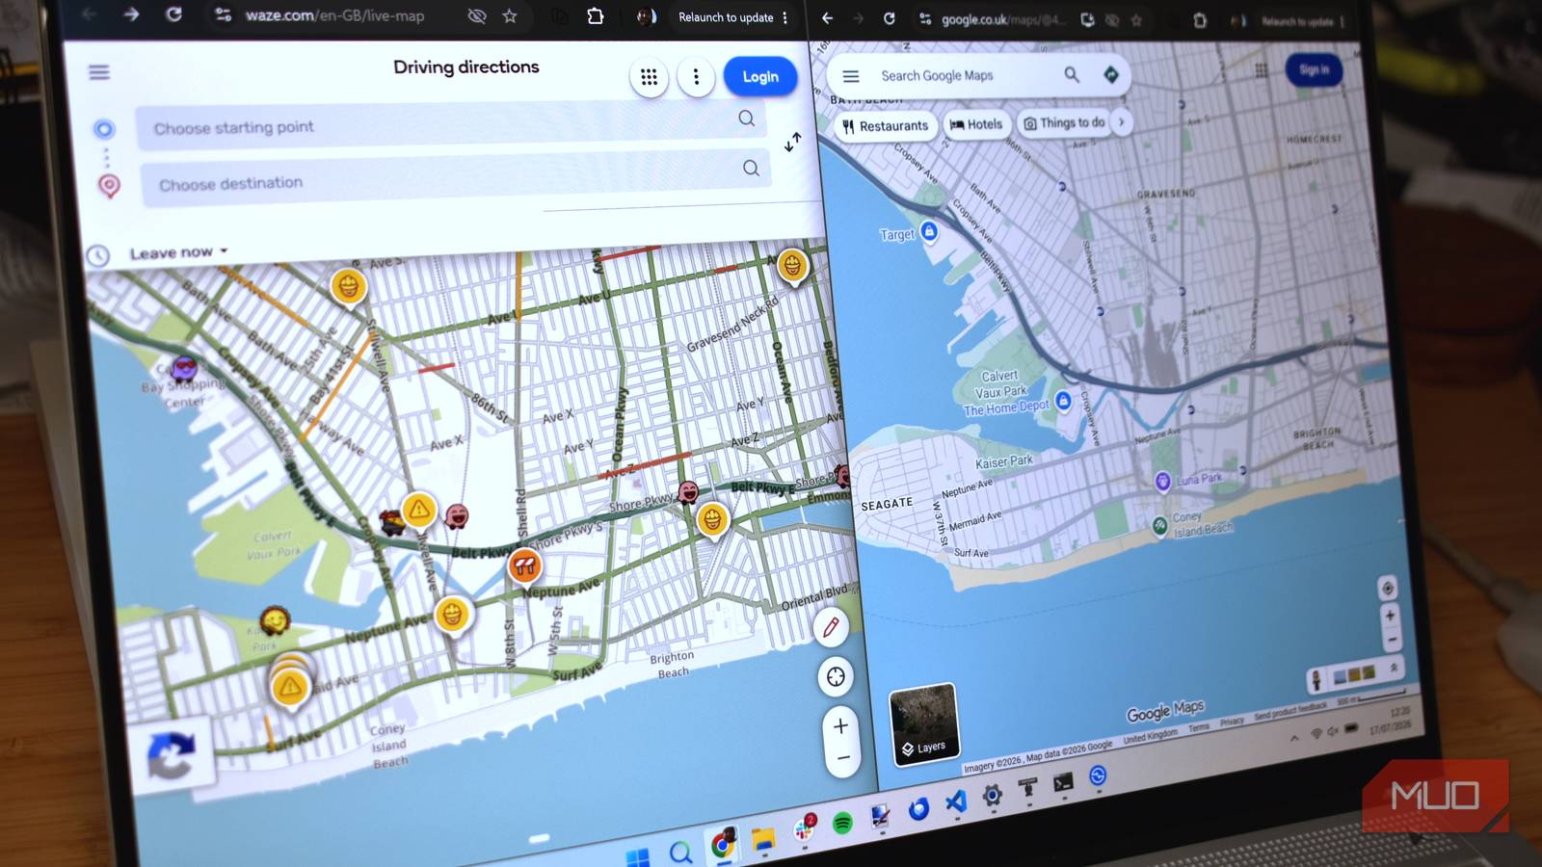Click Relaunch to update in Waze window
This screenshot has height=867, width=1542.
pyautogui.click(x=726, y=17)
